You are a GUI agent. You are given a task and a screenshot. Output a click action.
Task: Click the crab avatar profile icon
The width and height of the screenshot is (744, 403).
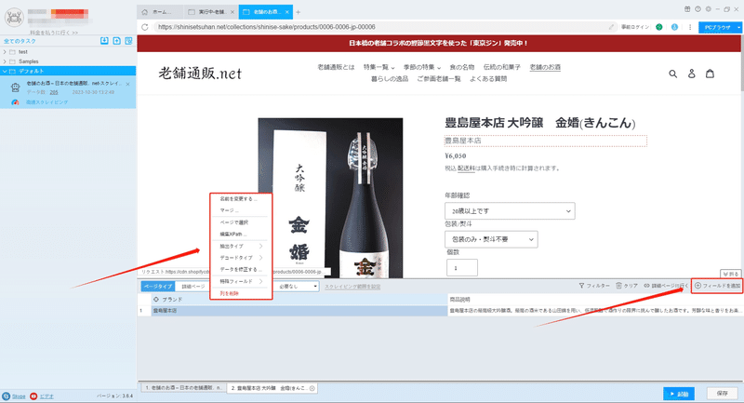coord(14,17)
